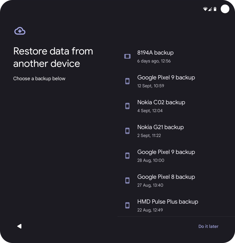Viewport: 235px width, 243px height.
Task: Click the Wi-Fi status icon
Action: (205, 9)
